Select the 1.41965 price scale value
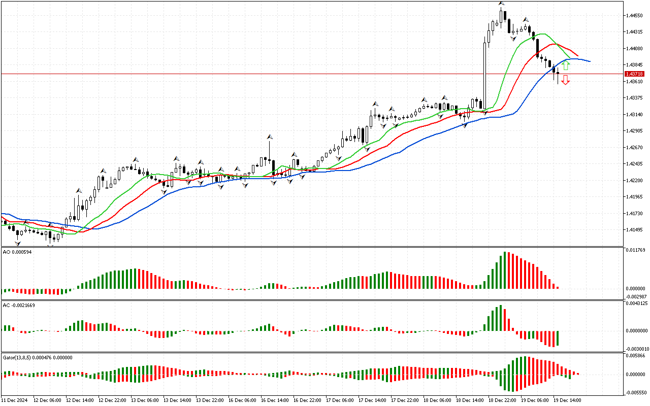Viewport: 650px width, 406px height. click(635, 197)
